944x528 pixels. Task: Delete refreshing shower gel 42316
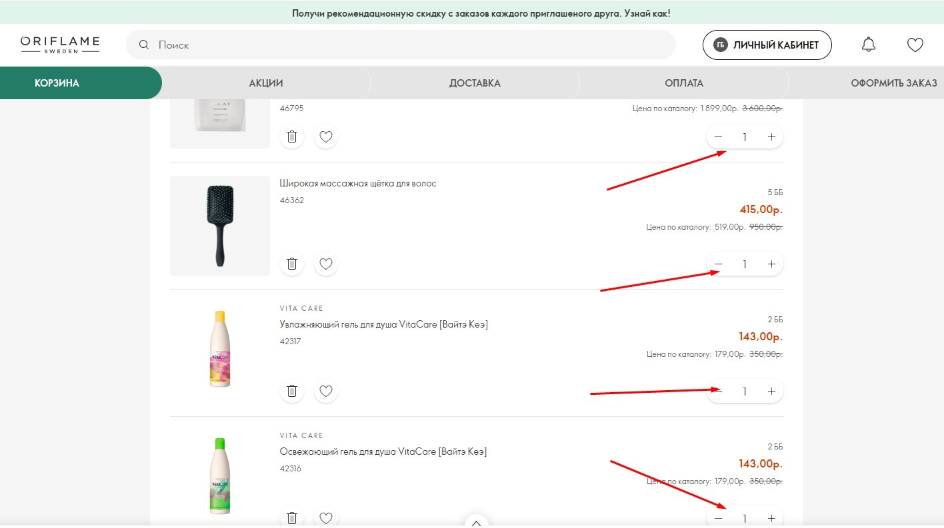pyautogui.click(x=292, y=517)
